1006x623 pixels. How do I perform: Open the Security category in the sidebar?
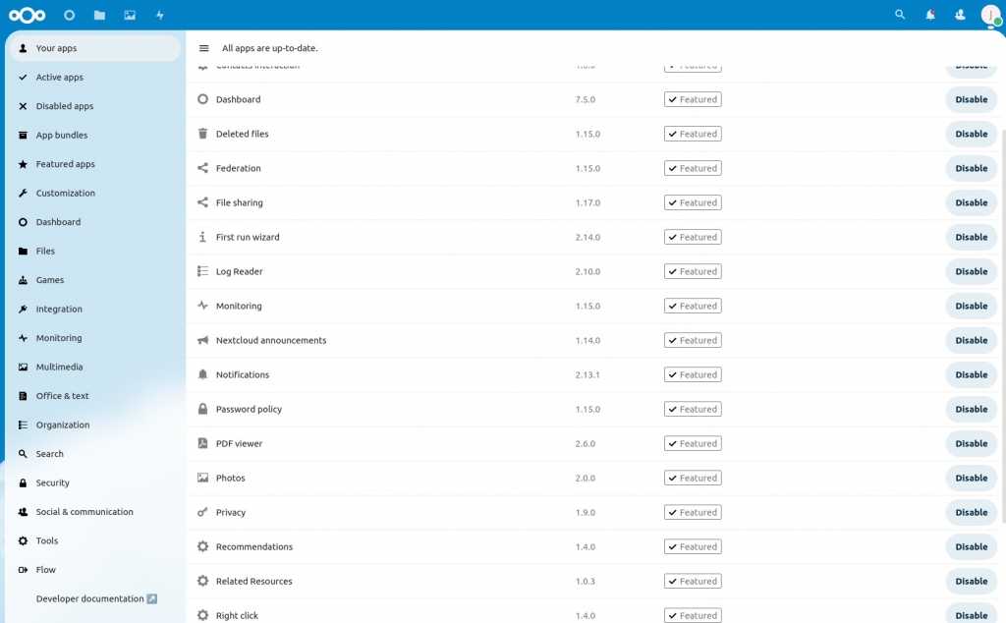tap(51, 482)
